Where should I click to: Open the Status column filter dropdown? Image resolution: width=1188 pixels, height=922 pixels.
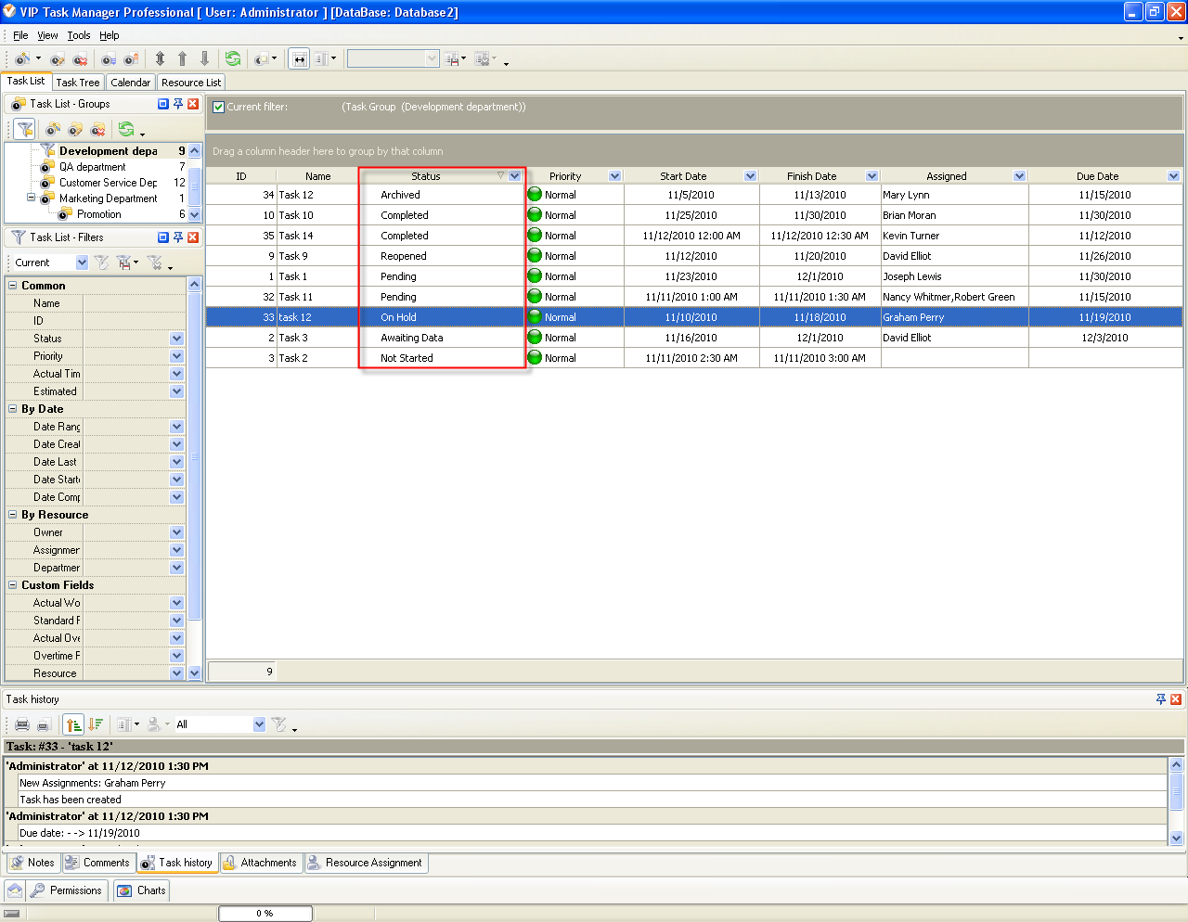[x=515, y=176]
